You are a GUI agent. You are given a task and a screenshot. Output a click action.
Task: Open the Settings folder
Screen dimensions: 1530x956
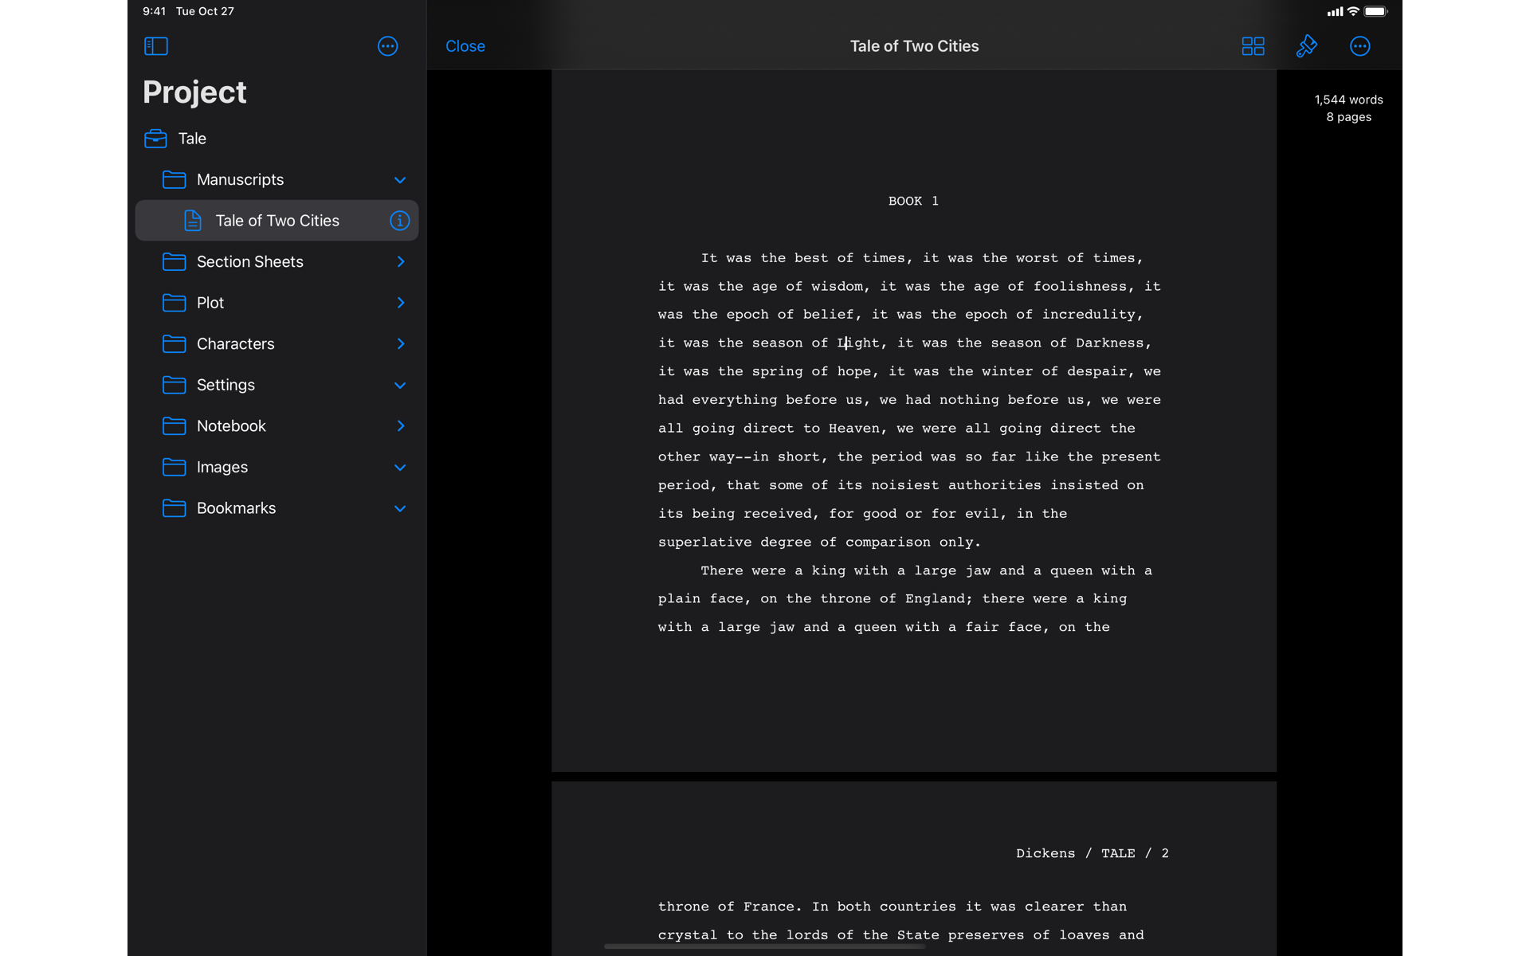point(277,385)
